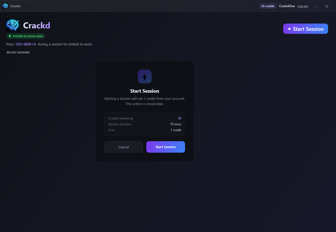Cancel the Start Session dialog

[x=124, y=147]
